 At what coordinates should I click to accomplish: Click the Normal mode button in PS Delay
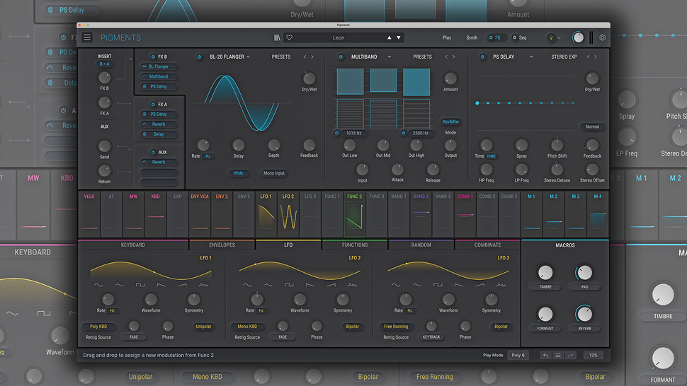click(x=592, y=127)
